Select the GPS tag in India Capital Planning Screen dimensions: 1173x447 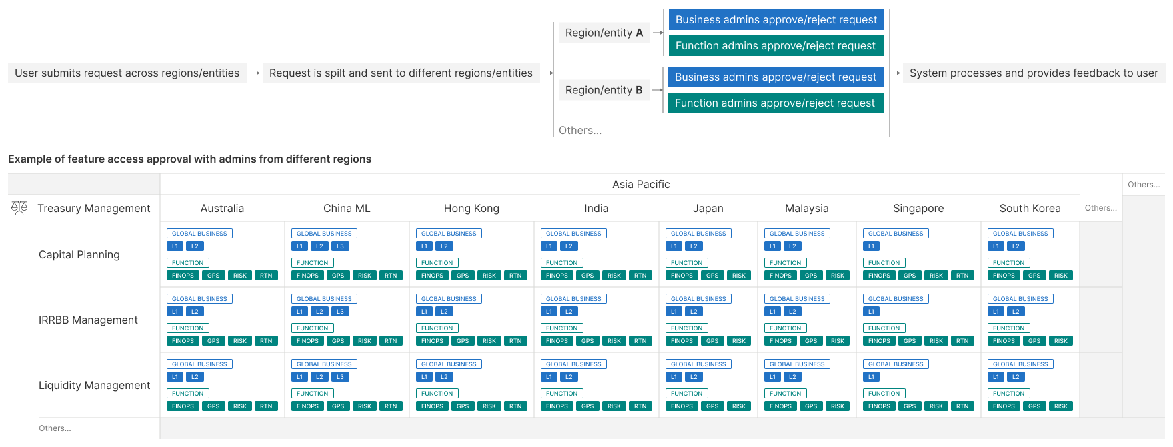(x=588, y=276)
